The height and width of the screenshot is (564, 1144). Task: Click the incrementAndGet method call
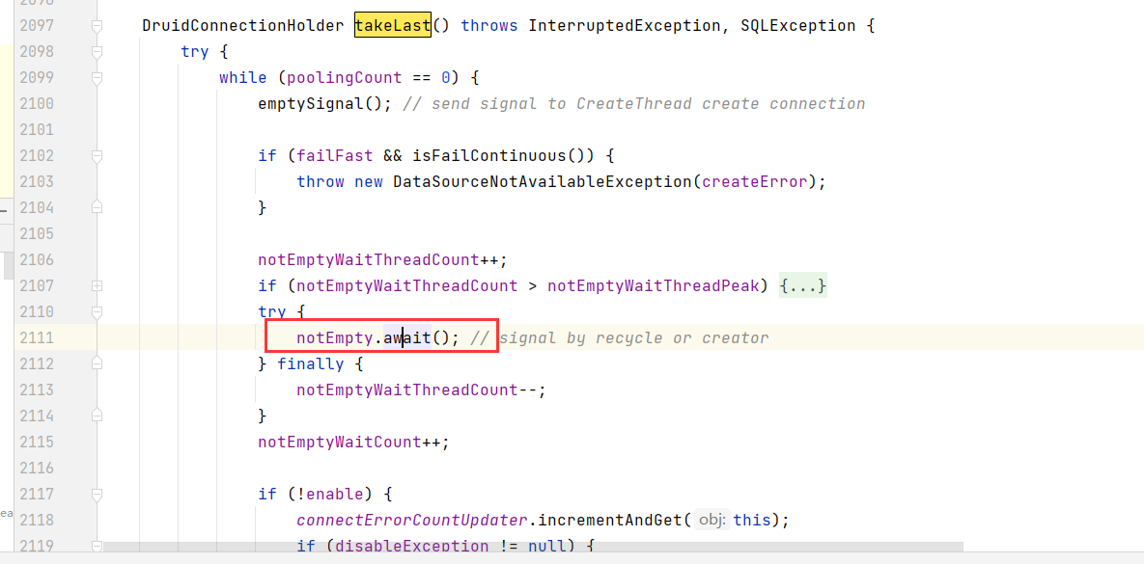609,521
